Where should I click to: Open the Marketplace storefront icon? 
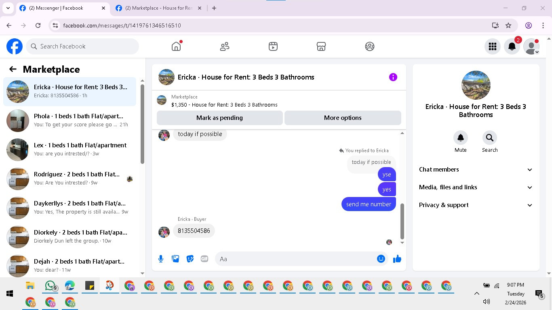click(x=321, y=46)
